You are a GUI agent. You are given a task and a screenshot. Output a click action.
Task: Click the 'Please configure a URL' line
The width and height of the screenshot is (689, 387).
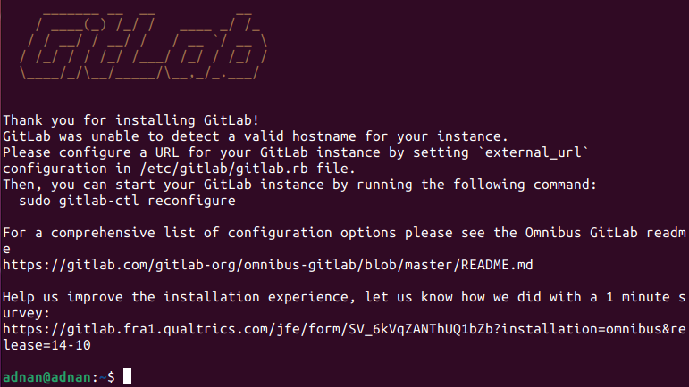click(295, 152)
